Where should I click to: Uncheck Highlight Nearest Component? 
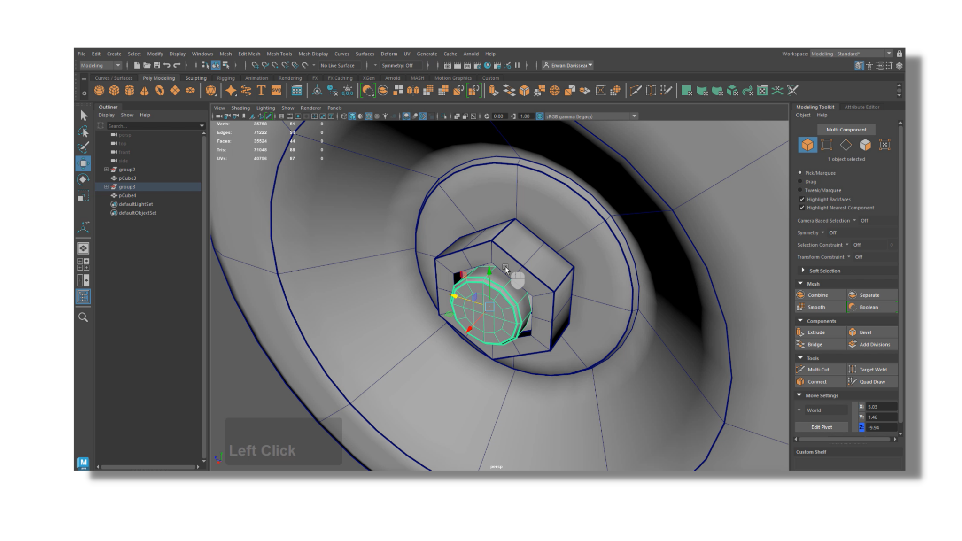click(x=802, y=208)
